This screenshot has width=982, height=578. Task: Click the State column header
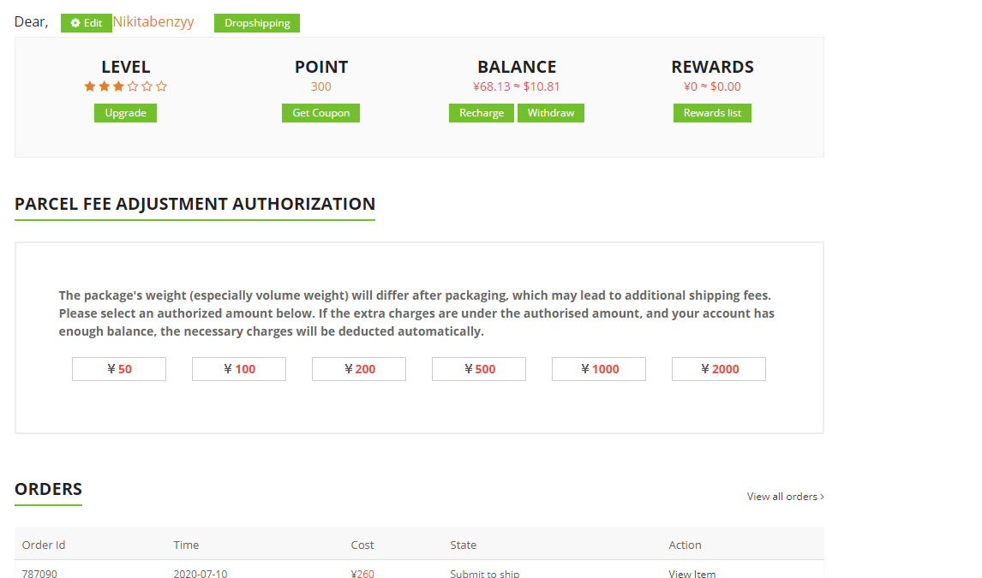click(x=464, y=545)
